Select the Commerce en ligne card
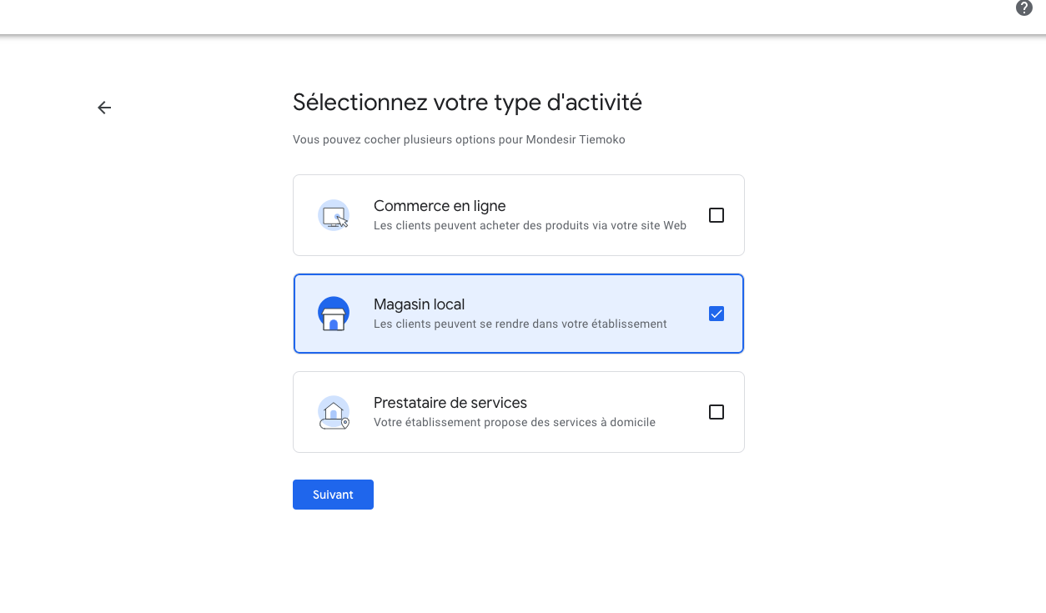 tap(518, 215)
